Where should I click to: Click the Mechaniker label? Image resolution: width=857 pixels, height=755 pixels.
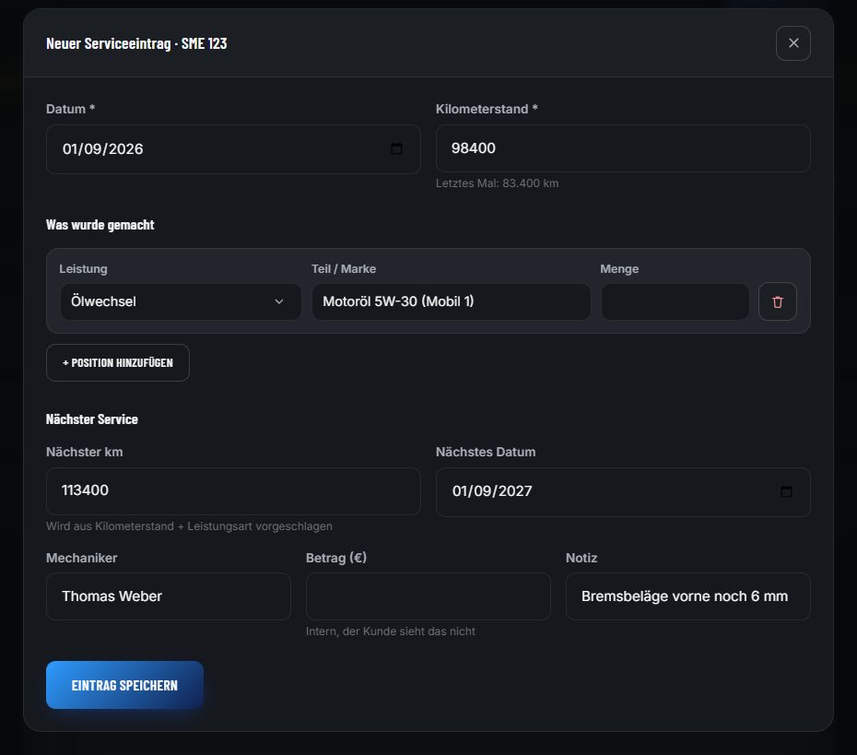pyautogui.click(x=81, y=558)
